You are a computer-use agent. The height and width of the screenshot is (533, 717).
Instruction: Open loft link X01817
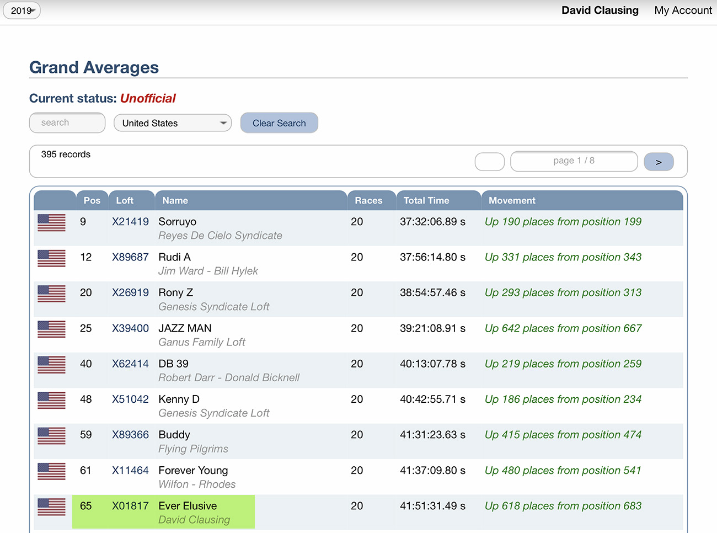(x=130, y=506)
